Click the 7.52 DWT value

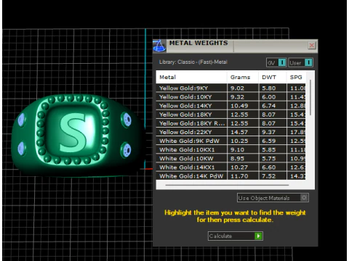(x=268, y=176)
